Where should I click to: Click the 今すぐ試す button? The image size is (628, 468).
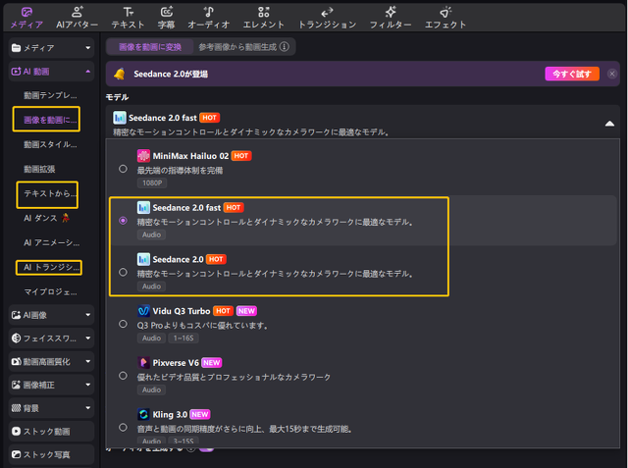click(571, 74)
